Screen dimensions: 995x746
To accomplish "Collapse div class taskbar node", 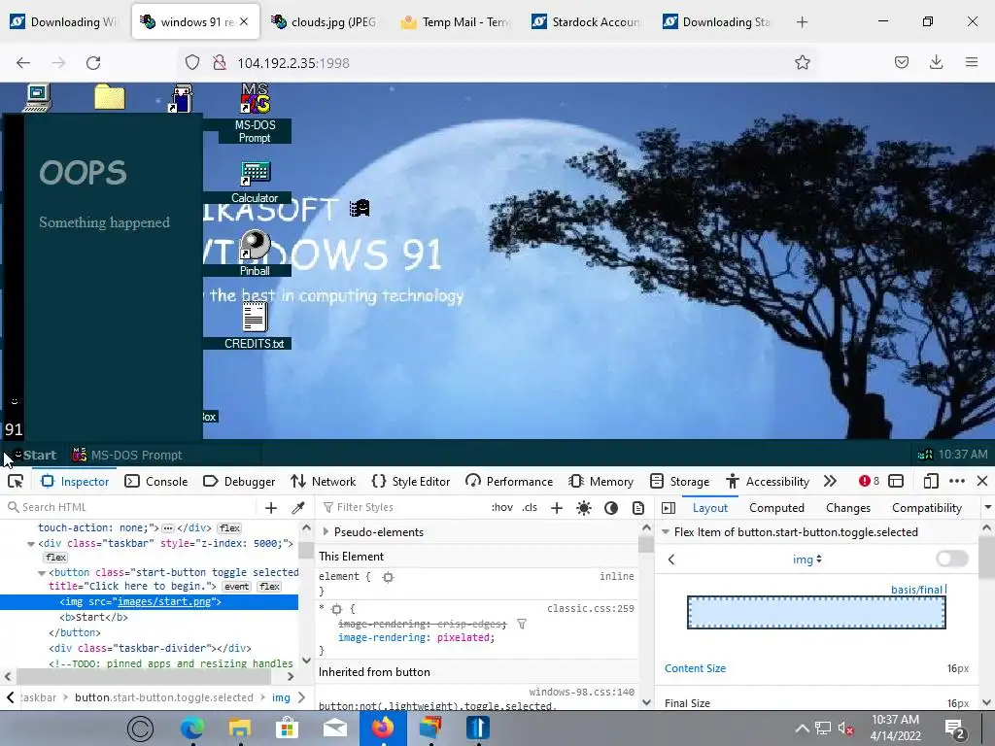I will (x=31, y=544).
